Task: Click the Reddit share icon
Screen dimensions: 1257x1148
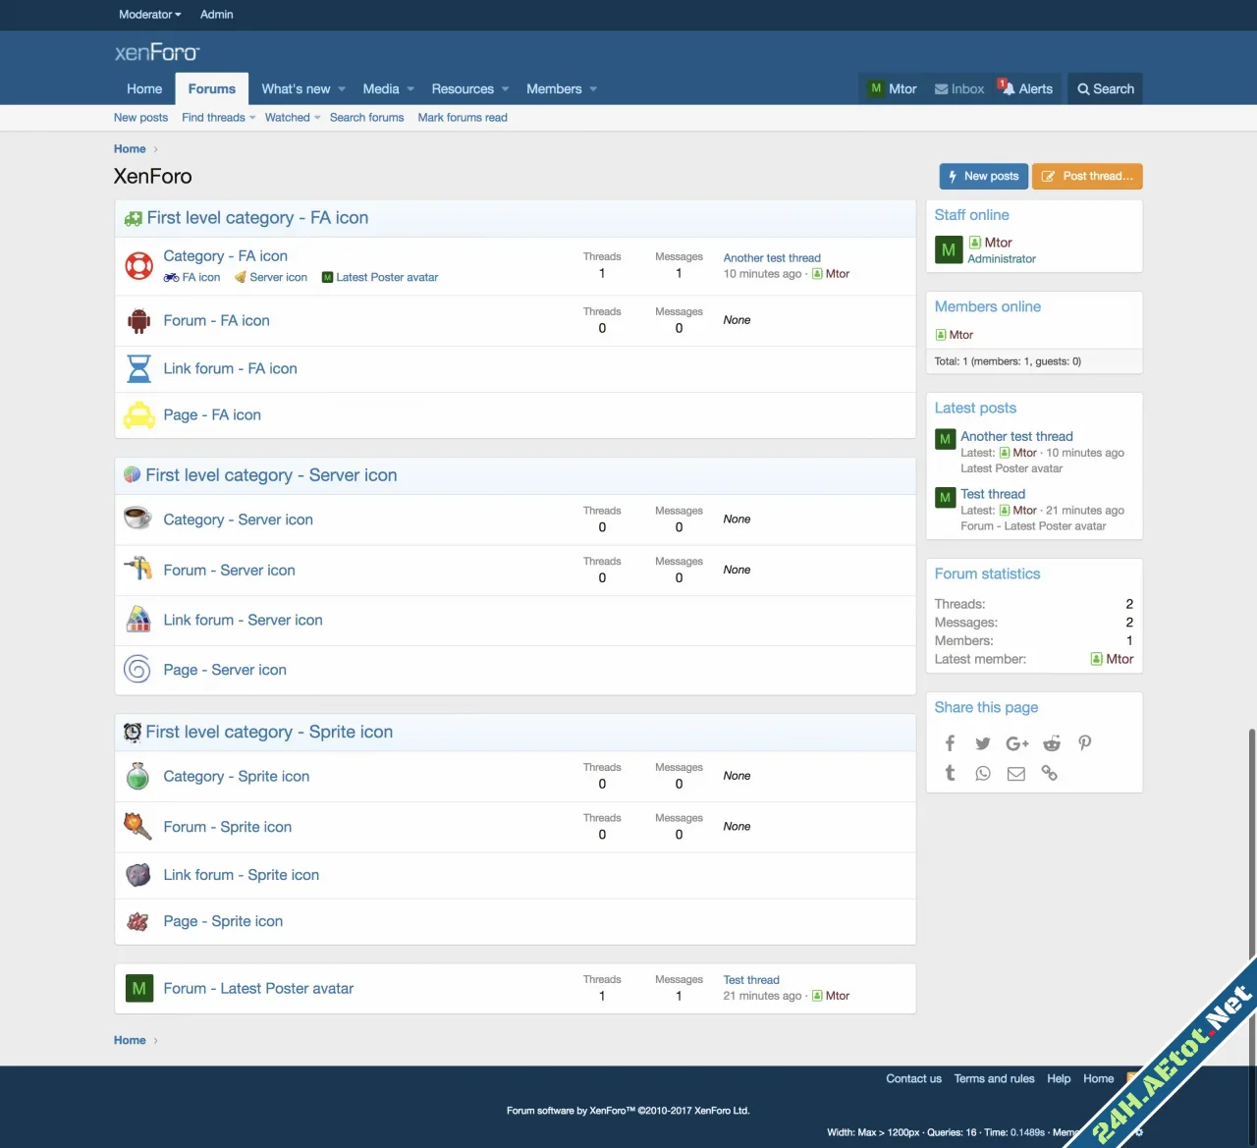Action: 1052,743
